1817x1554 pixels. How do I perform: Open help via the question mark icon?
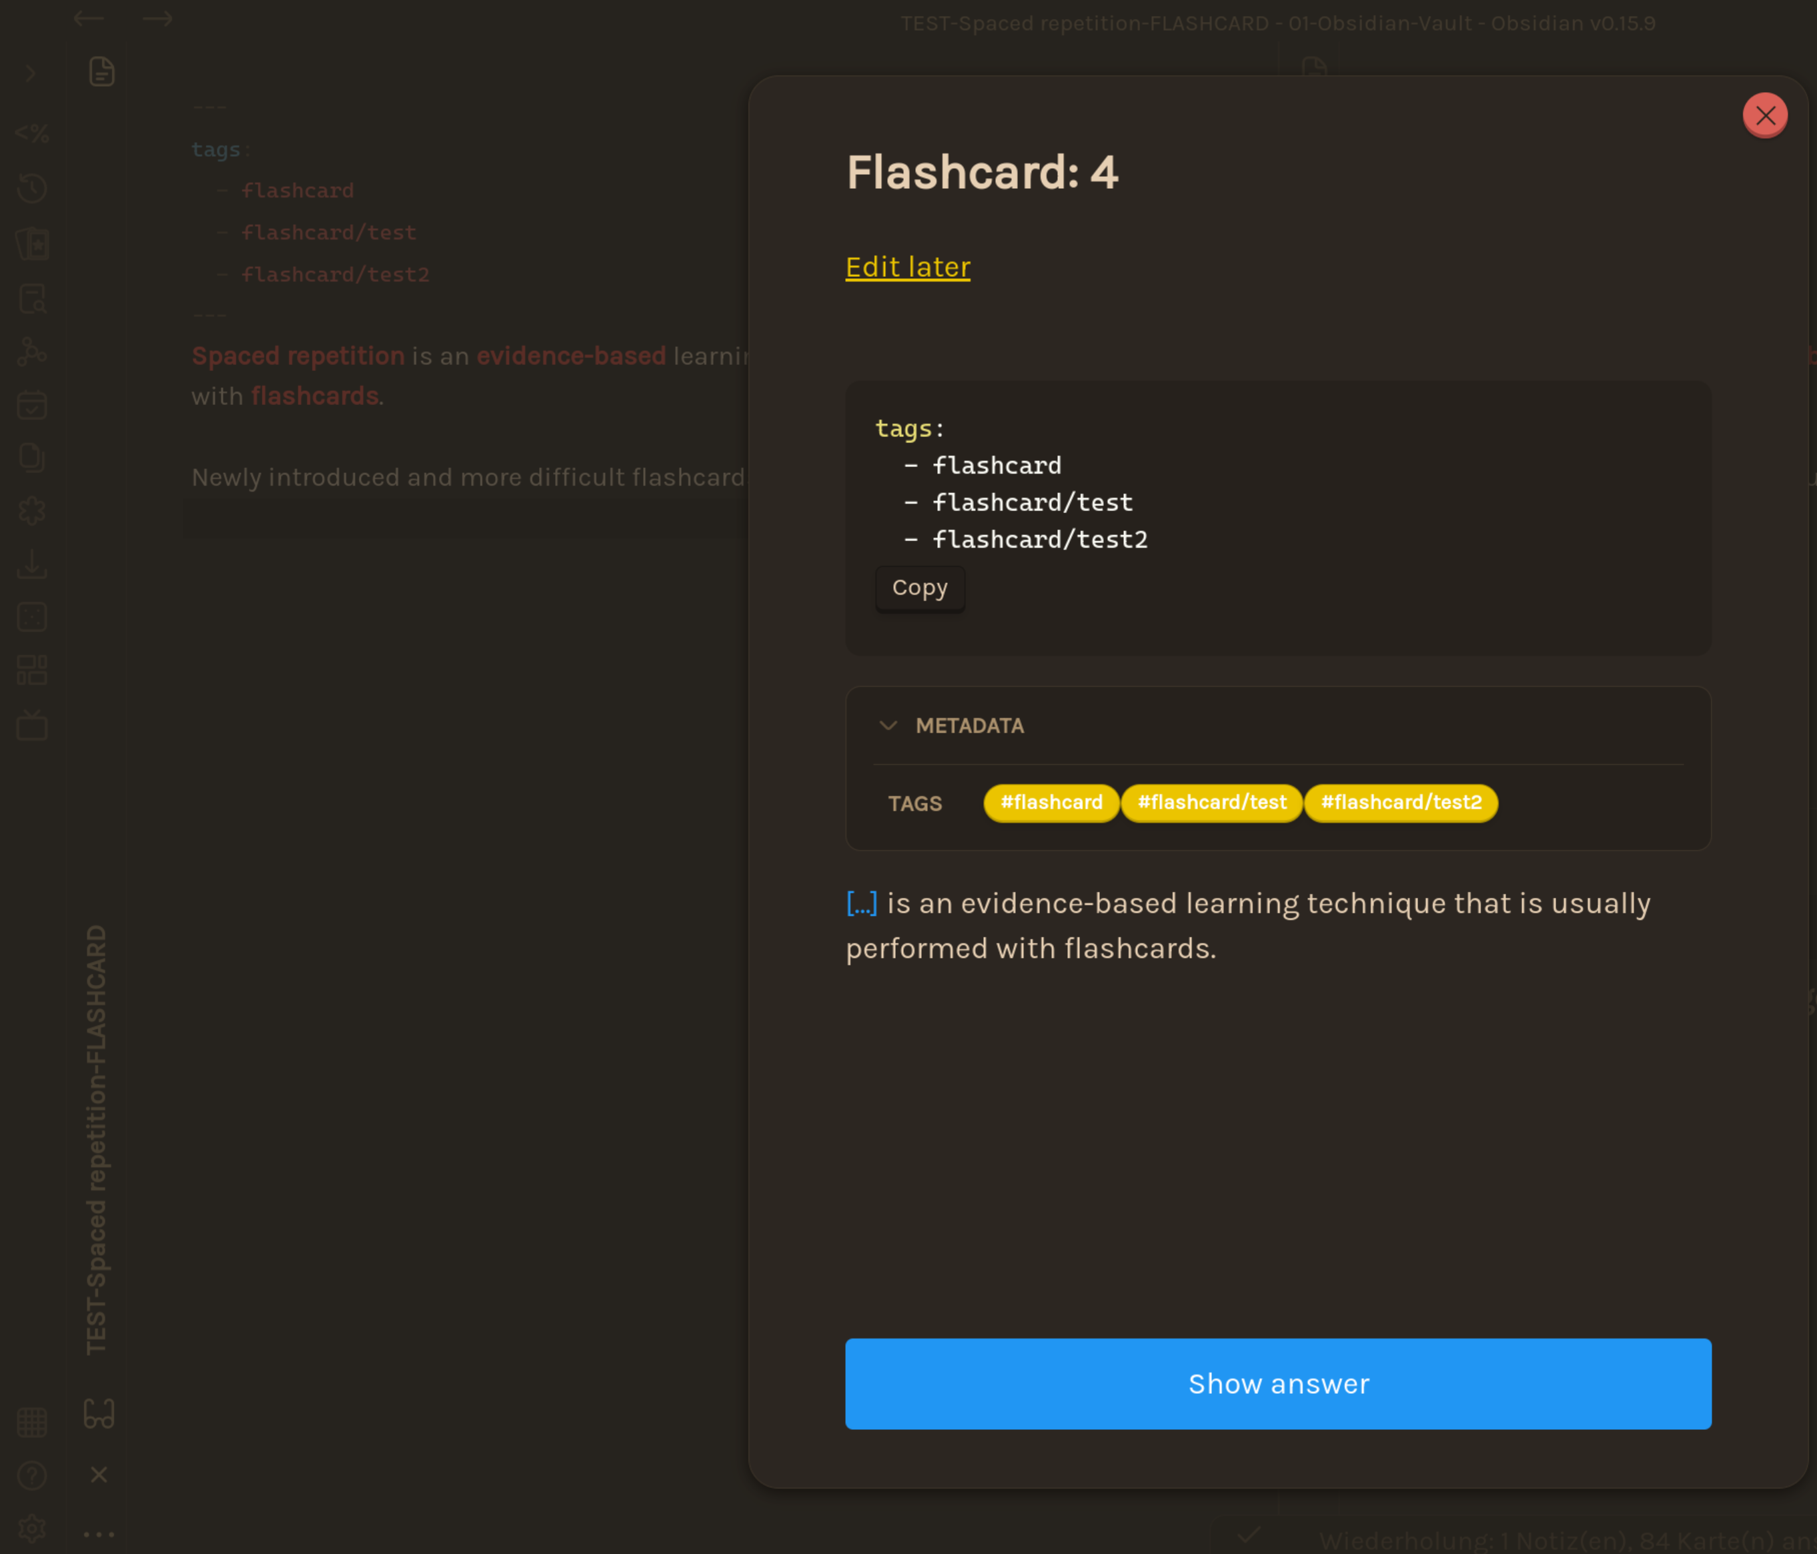[x=31, y=1476]
